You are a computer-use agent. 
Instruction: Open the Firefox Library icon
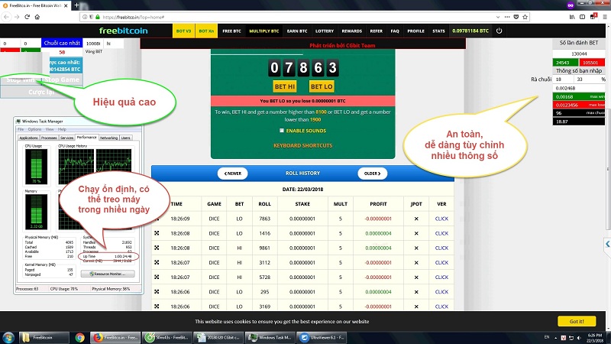(x=572, y=17)
